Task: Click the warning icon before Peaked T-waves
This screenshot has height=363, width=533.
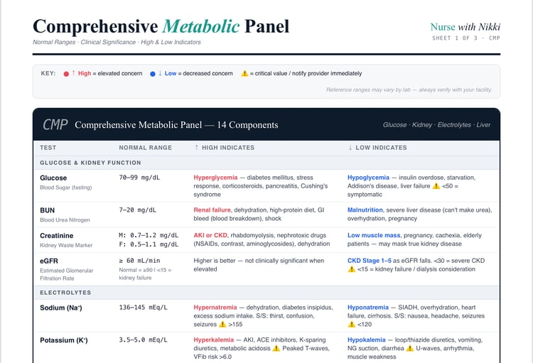Action: click(x=276, y=348)
